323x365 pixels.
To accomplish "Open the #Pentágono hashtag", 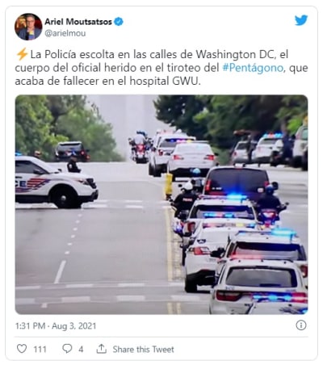I will 253,68.
